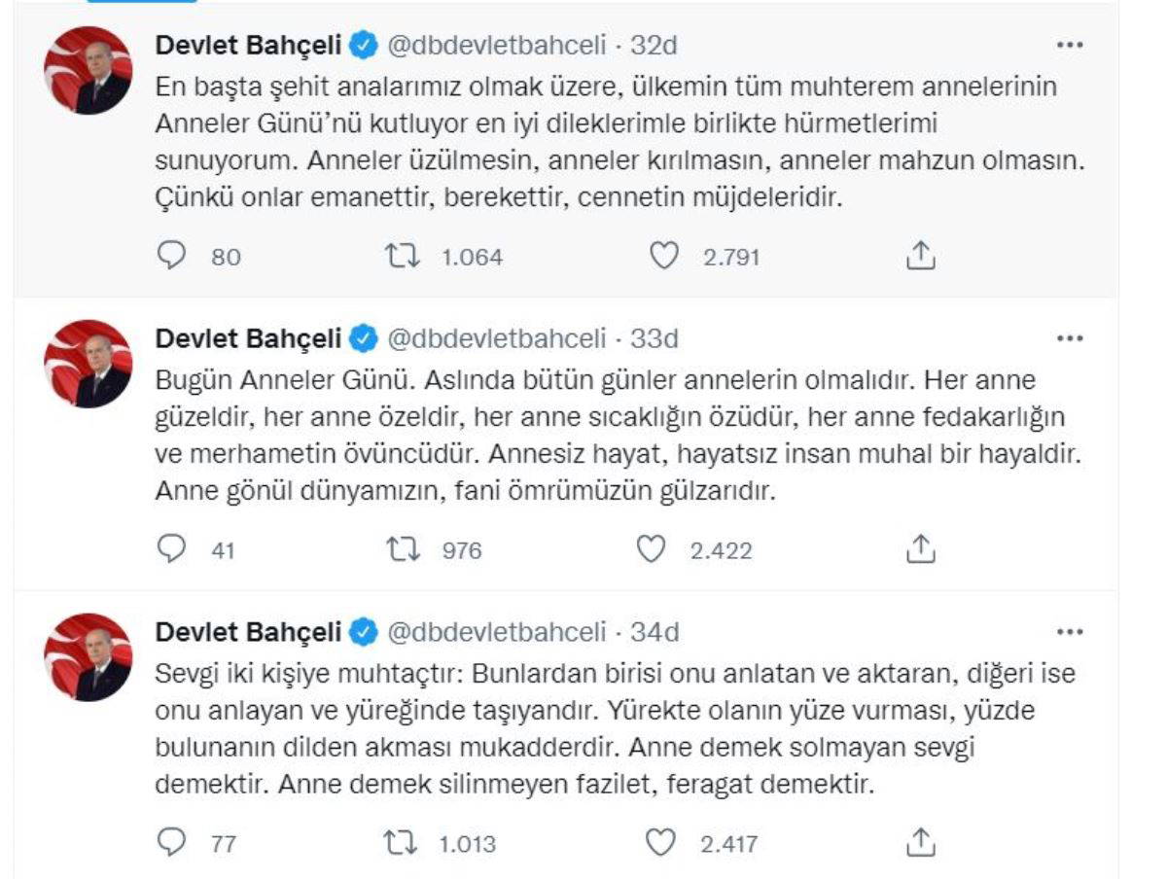Click profile avatar of the 34d tweet
The width and height of the screenshot is (1167, 879).
point(88,657)
